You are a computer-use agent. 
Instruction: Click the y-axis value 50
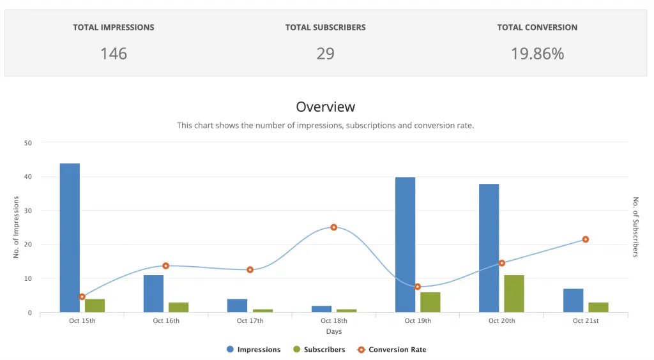(x=28, y=143)
